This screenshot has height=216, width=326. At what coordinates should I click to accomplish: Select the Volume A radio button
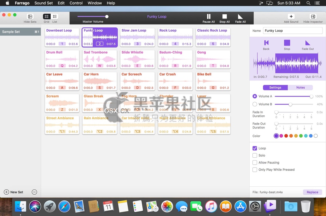(255, 96)
